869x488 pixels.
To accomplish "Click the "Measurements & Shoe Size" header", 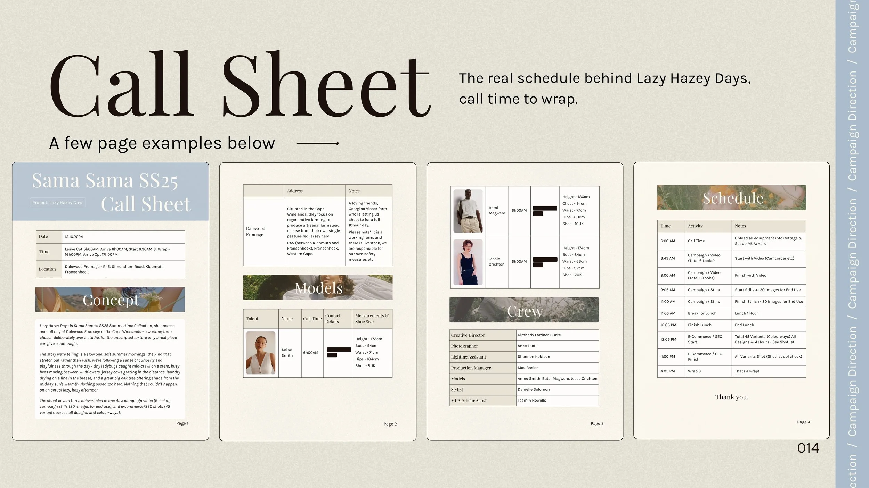I will 372,319.
